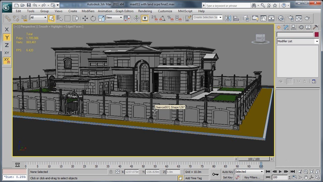Viewport: 323px width, 182px height.
Task: Open the Hierarchy panel tab icon
Action: [293, 27]
